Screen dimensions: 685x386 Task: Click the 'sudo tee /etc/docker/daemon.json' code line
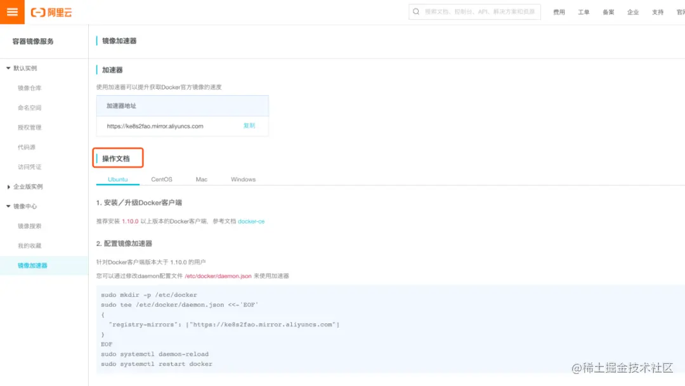click(179, 305)
